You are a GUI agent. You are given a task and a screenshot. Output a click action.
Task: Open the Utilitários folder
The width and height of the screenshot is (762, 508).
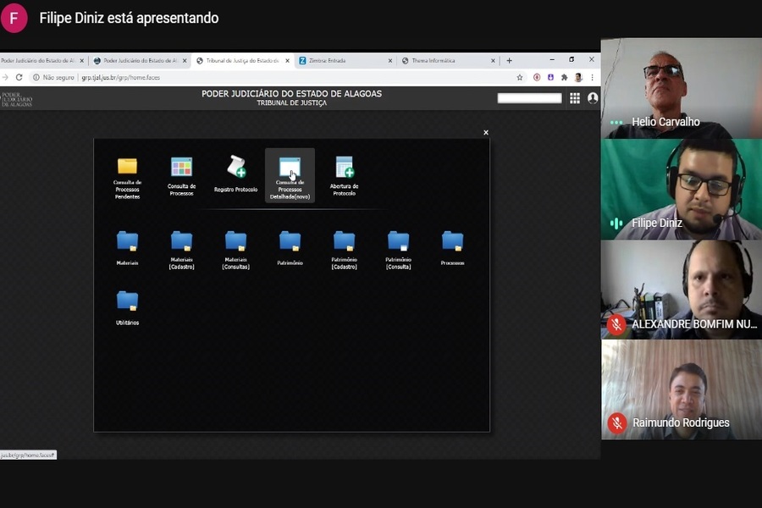(127, 301)
